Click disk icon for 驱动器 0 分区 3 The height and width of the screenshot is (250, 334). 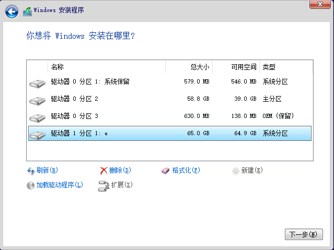[37, 116]
